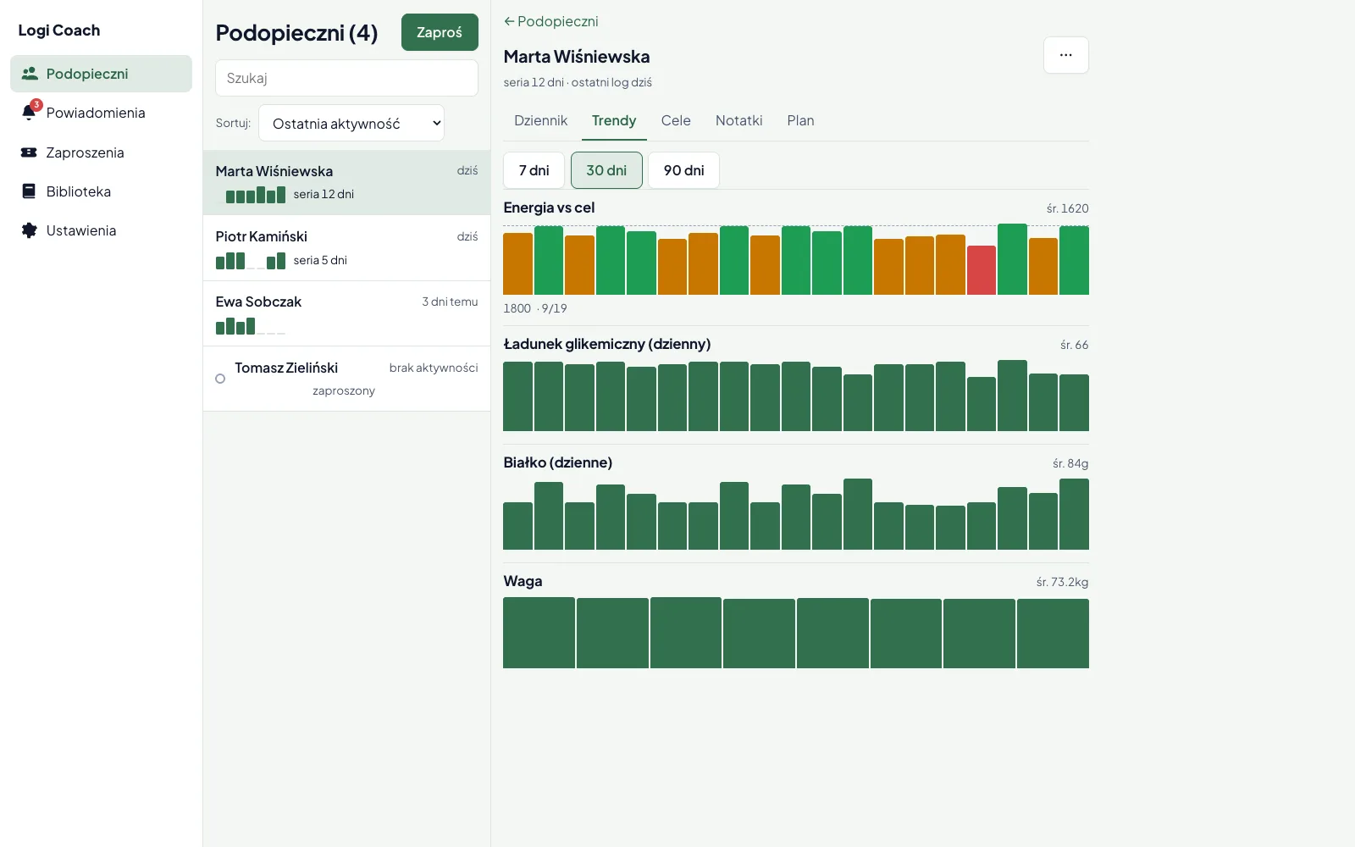
Task: Click the Logi Coach app title
Action: (59, 30)
